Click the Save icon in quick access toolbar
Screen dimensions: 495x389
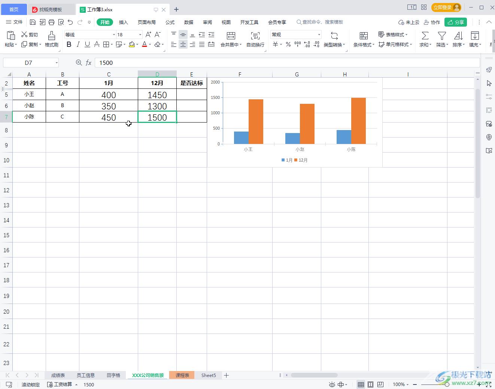tap(33, 22)
